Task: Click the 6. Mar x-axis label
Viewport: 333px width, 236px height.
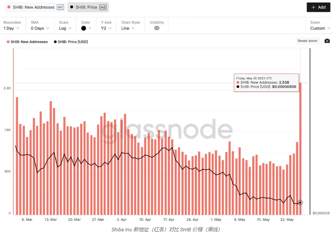Action: point(27,220)
